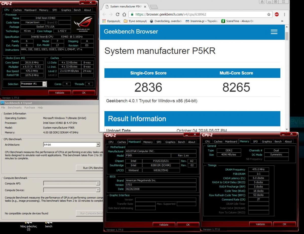Click the Run CPU Benchmark button
The image size is (304, 234).
point(89,168)
